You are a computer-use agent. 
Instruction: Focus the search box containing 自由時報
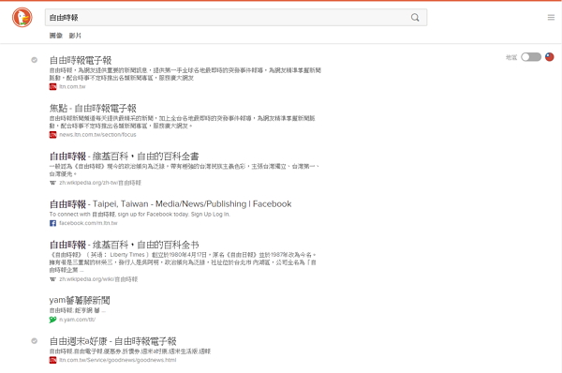(236, 17)
